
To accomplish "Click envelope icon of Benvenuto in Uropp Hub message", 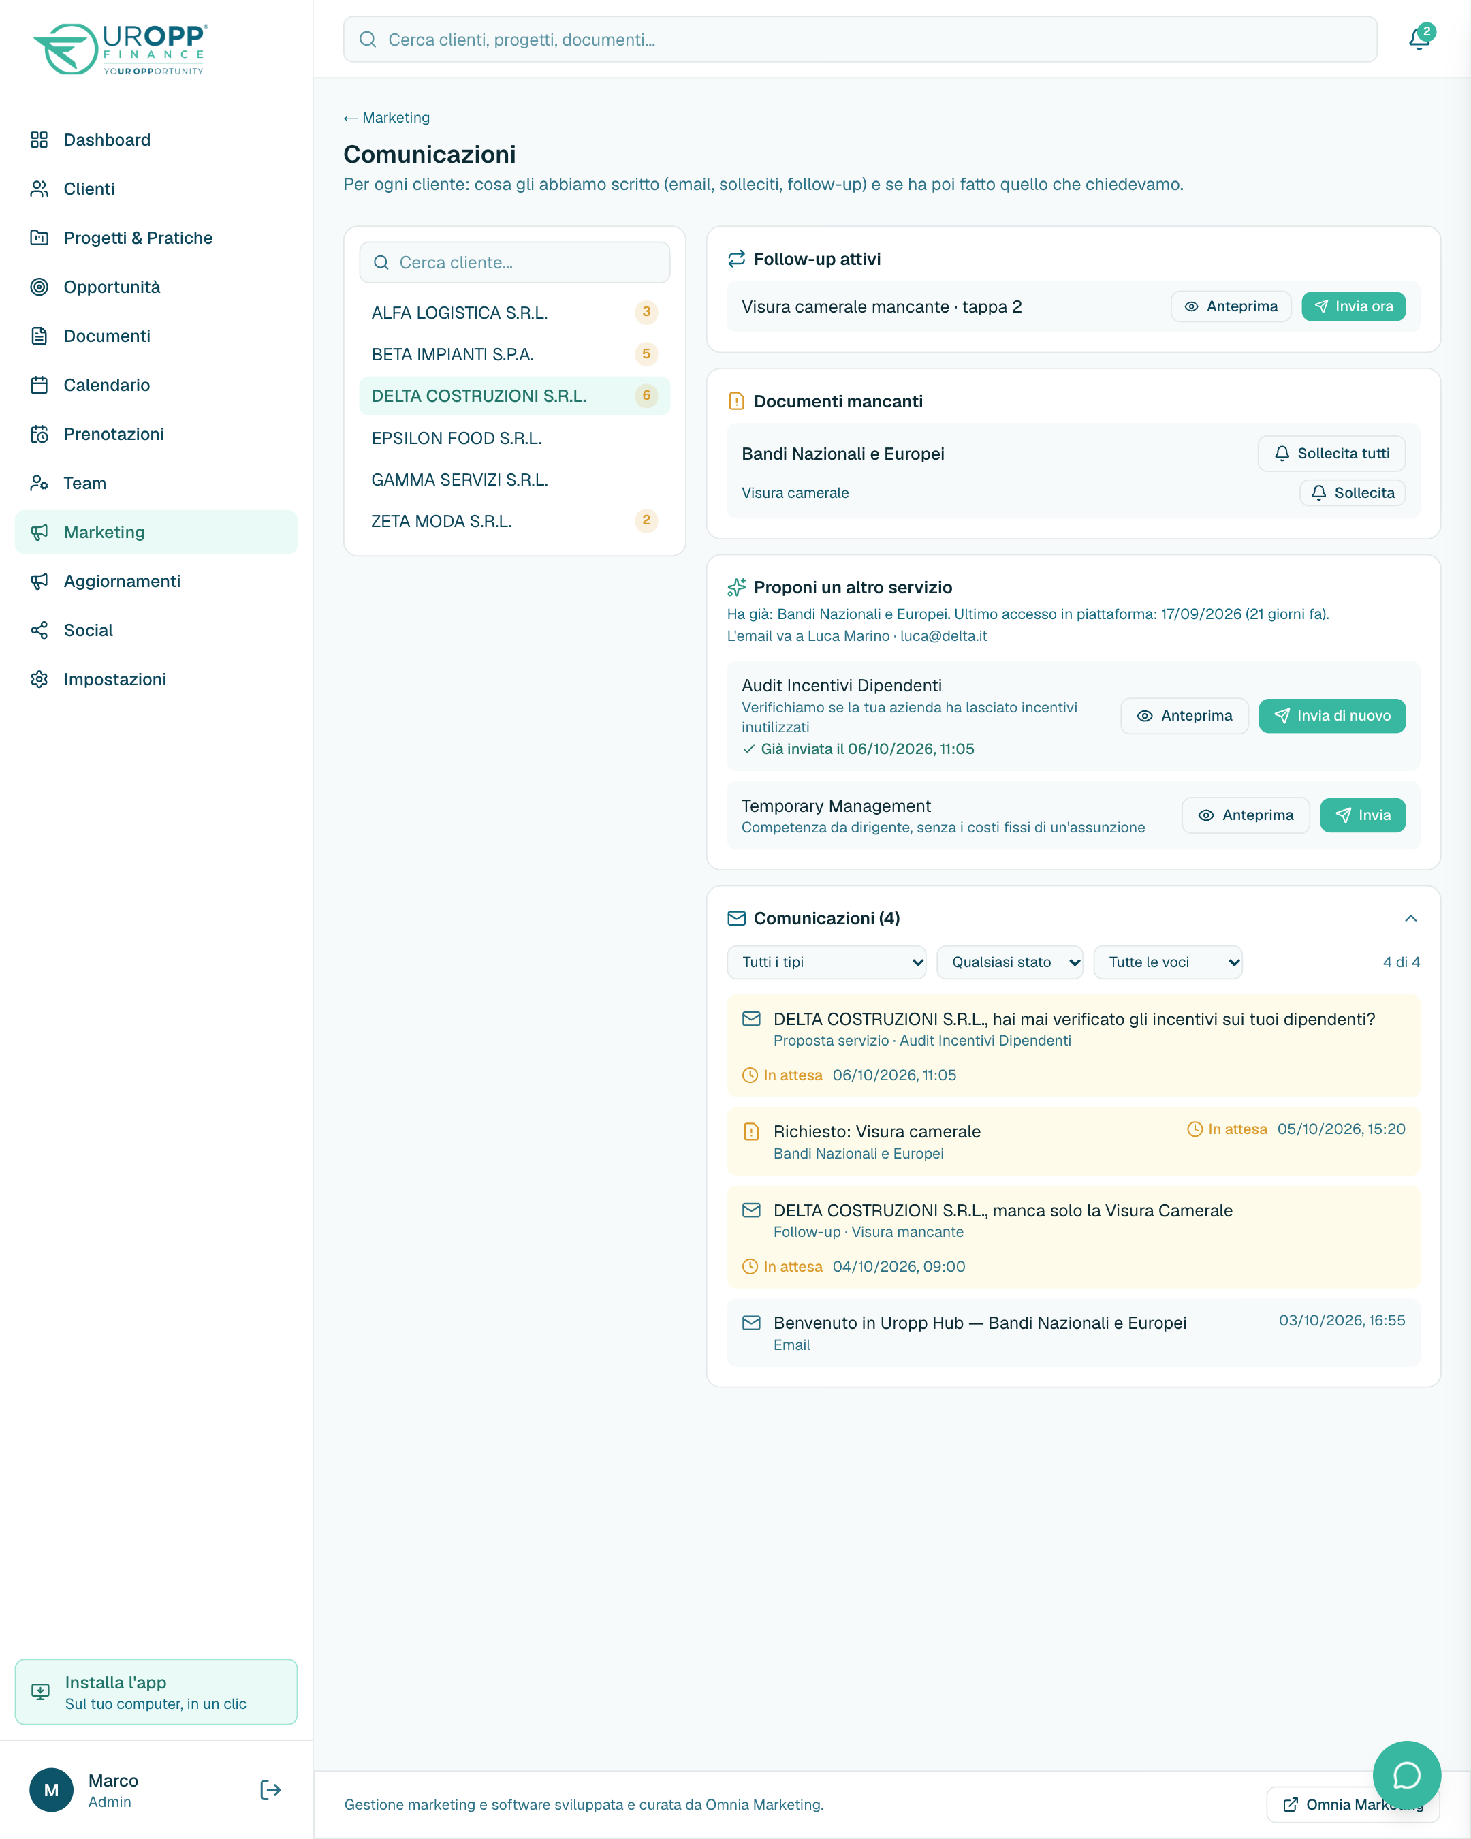I will [750, 1323].
